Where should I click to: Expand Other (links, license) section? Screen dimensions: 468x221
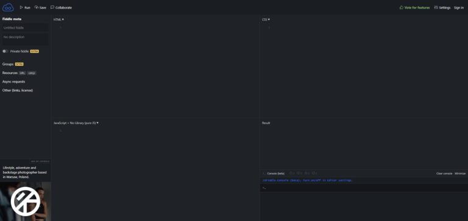click(x=18, y=90)
